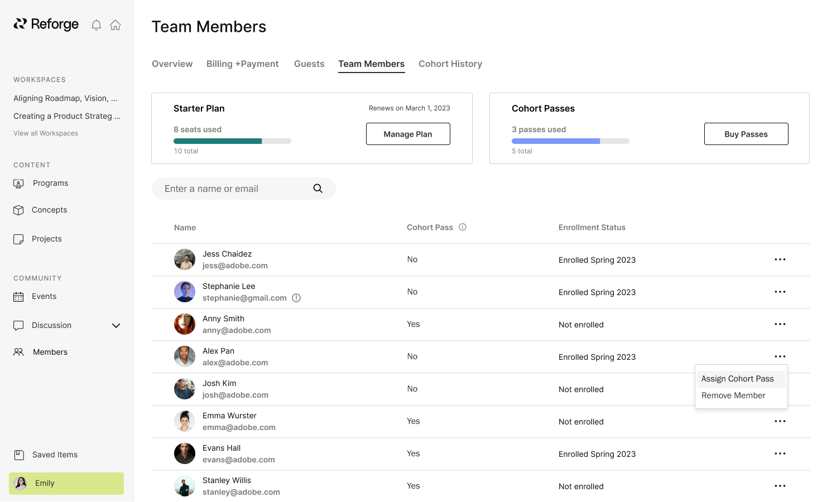Open the more options for Stanley Willis
Viewport: 827px width, 502px height.
click(x=780, y=486)
